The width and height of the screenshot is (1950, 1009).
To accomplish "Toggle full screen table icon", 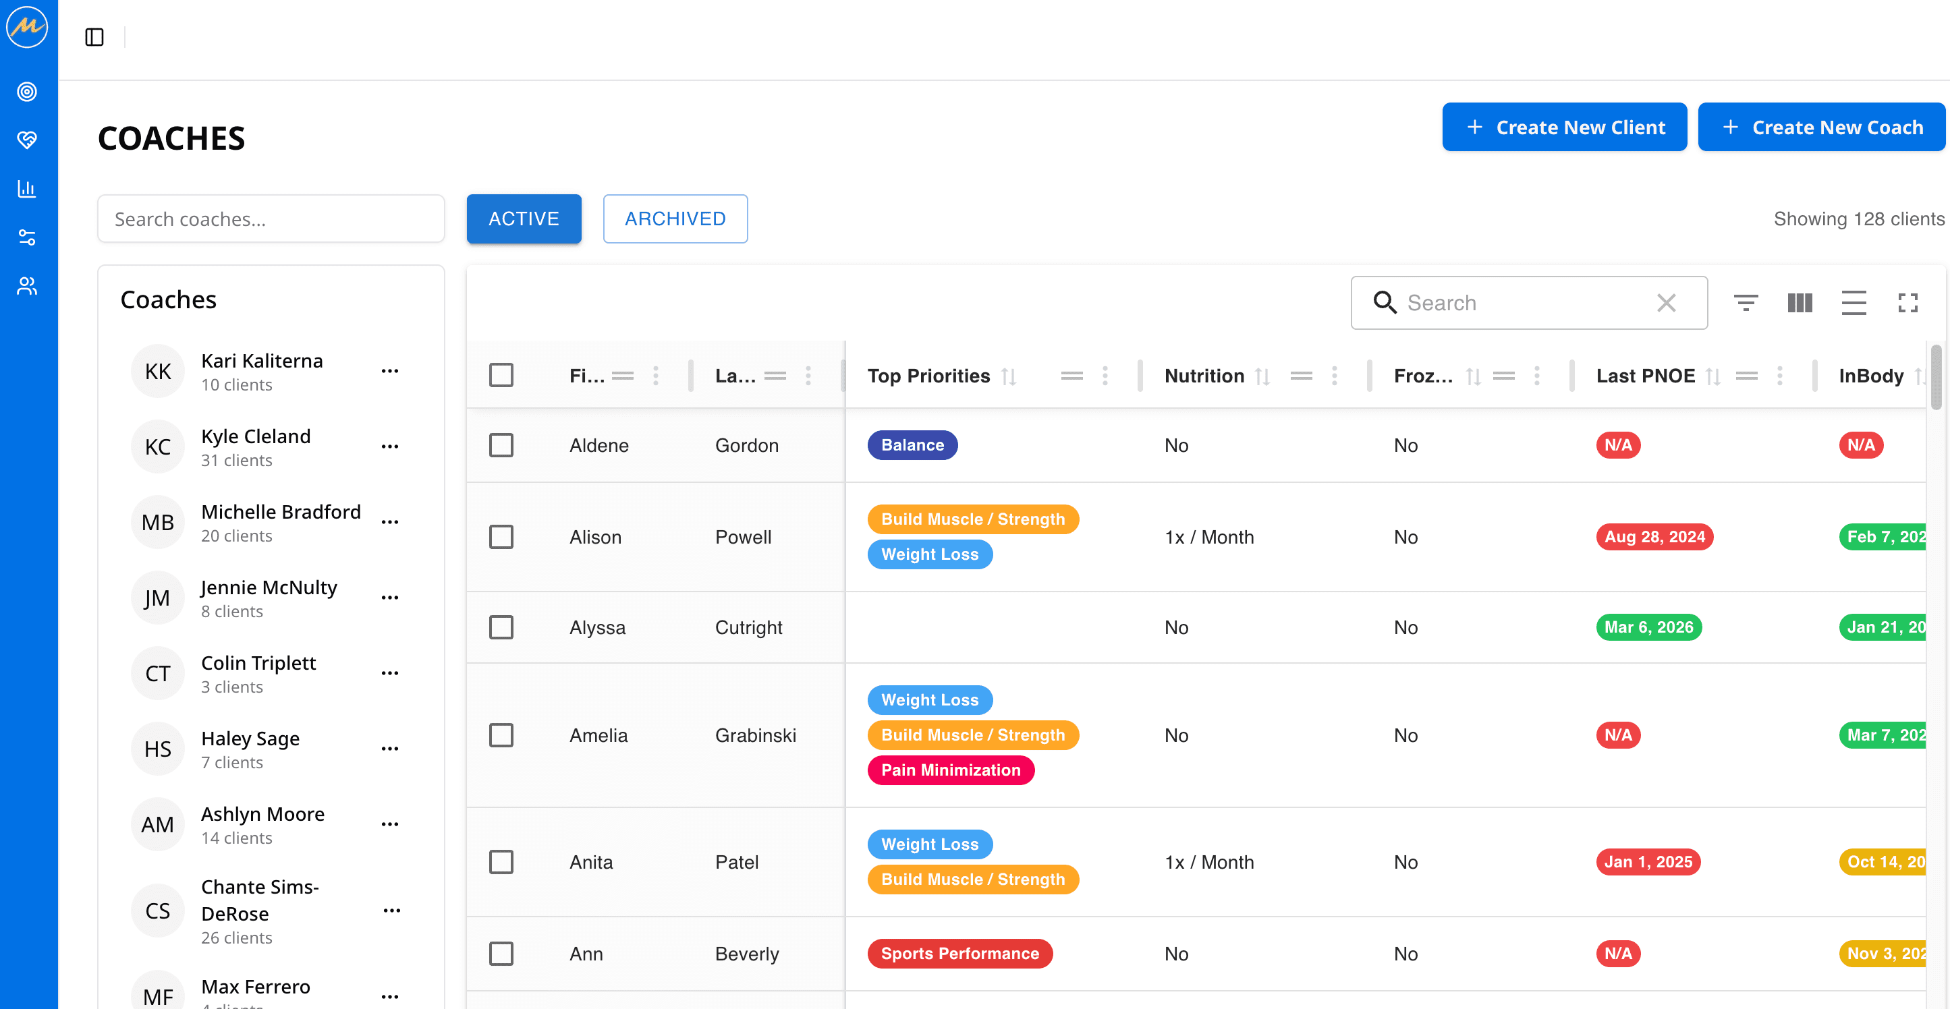I will (x=1907, y=303).
